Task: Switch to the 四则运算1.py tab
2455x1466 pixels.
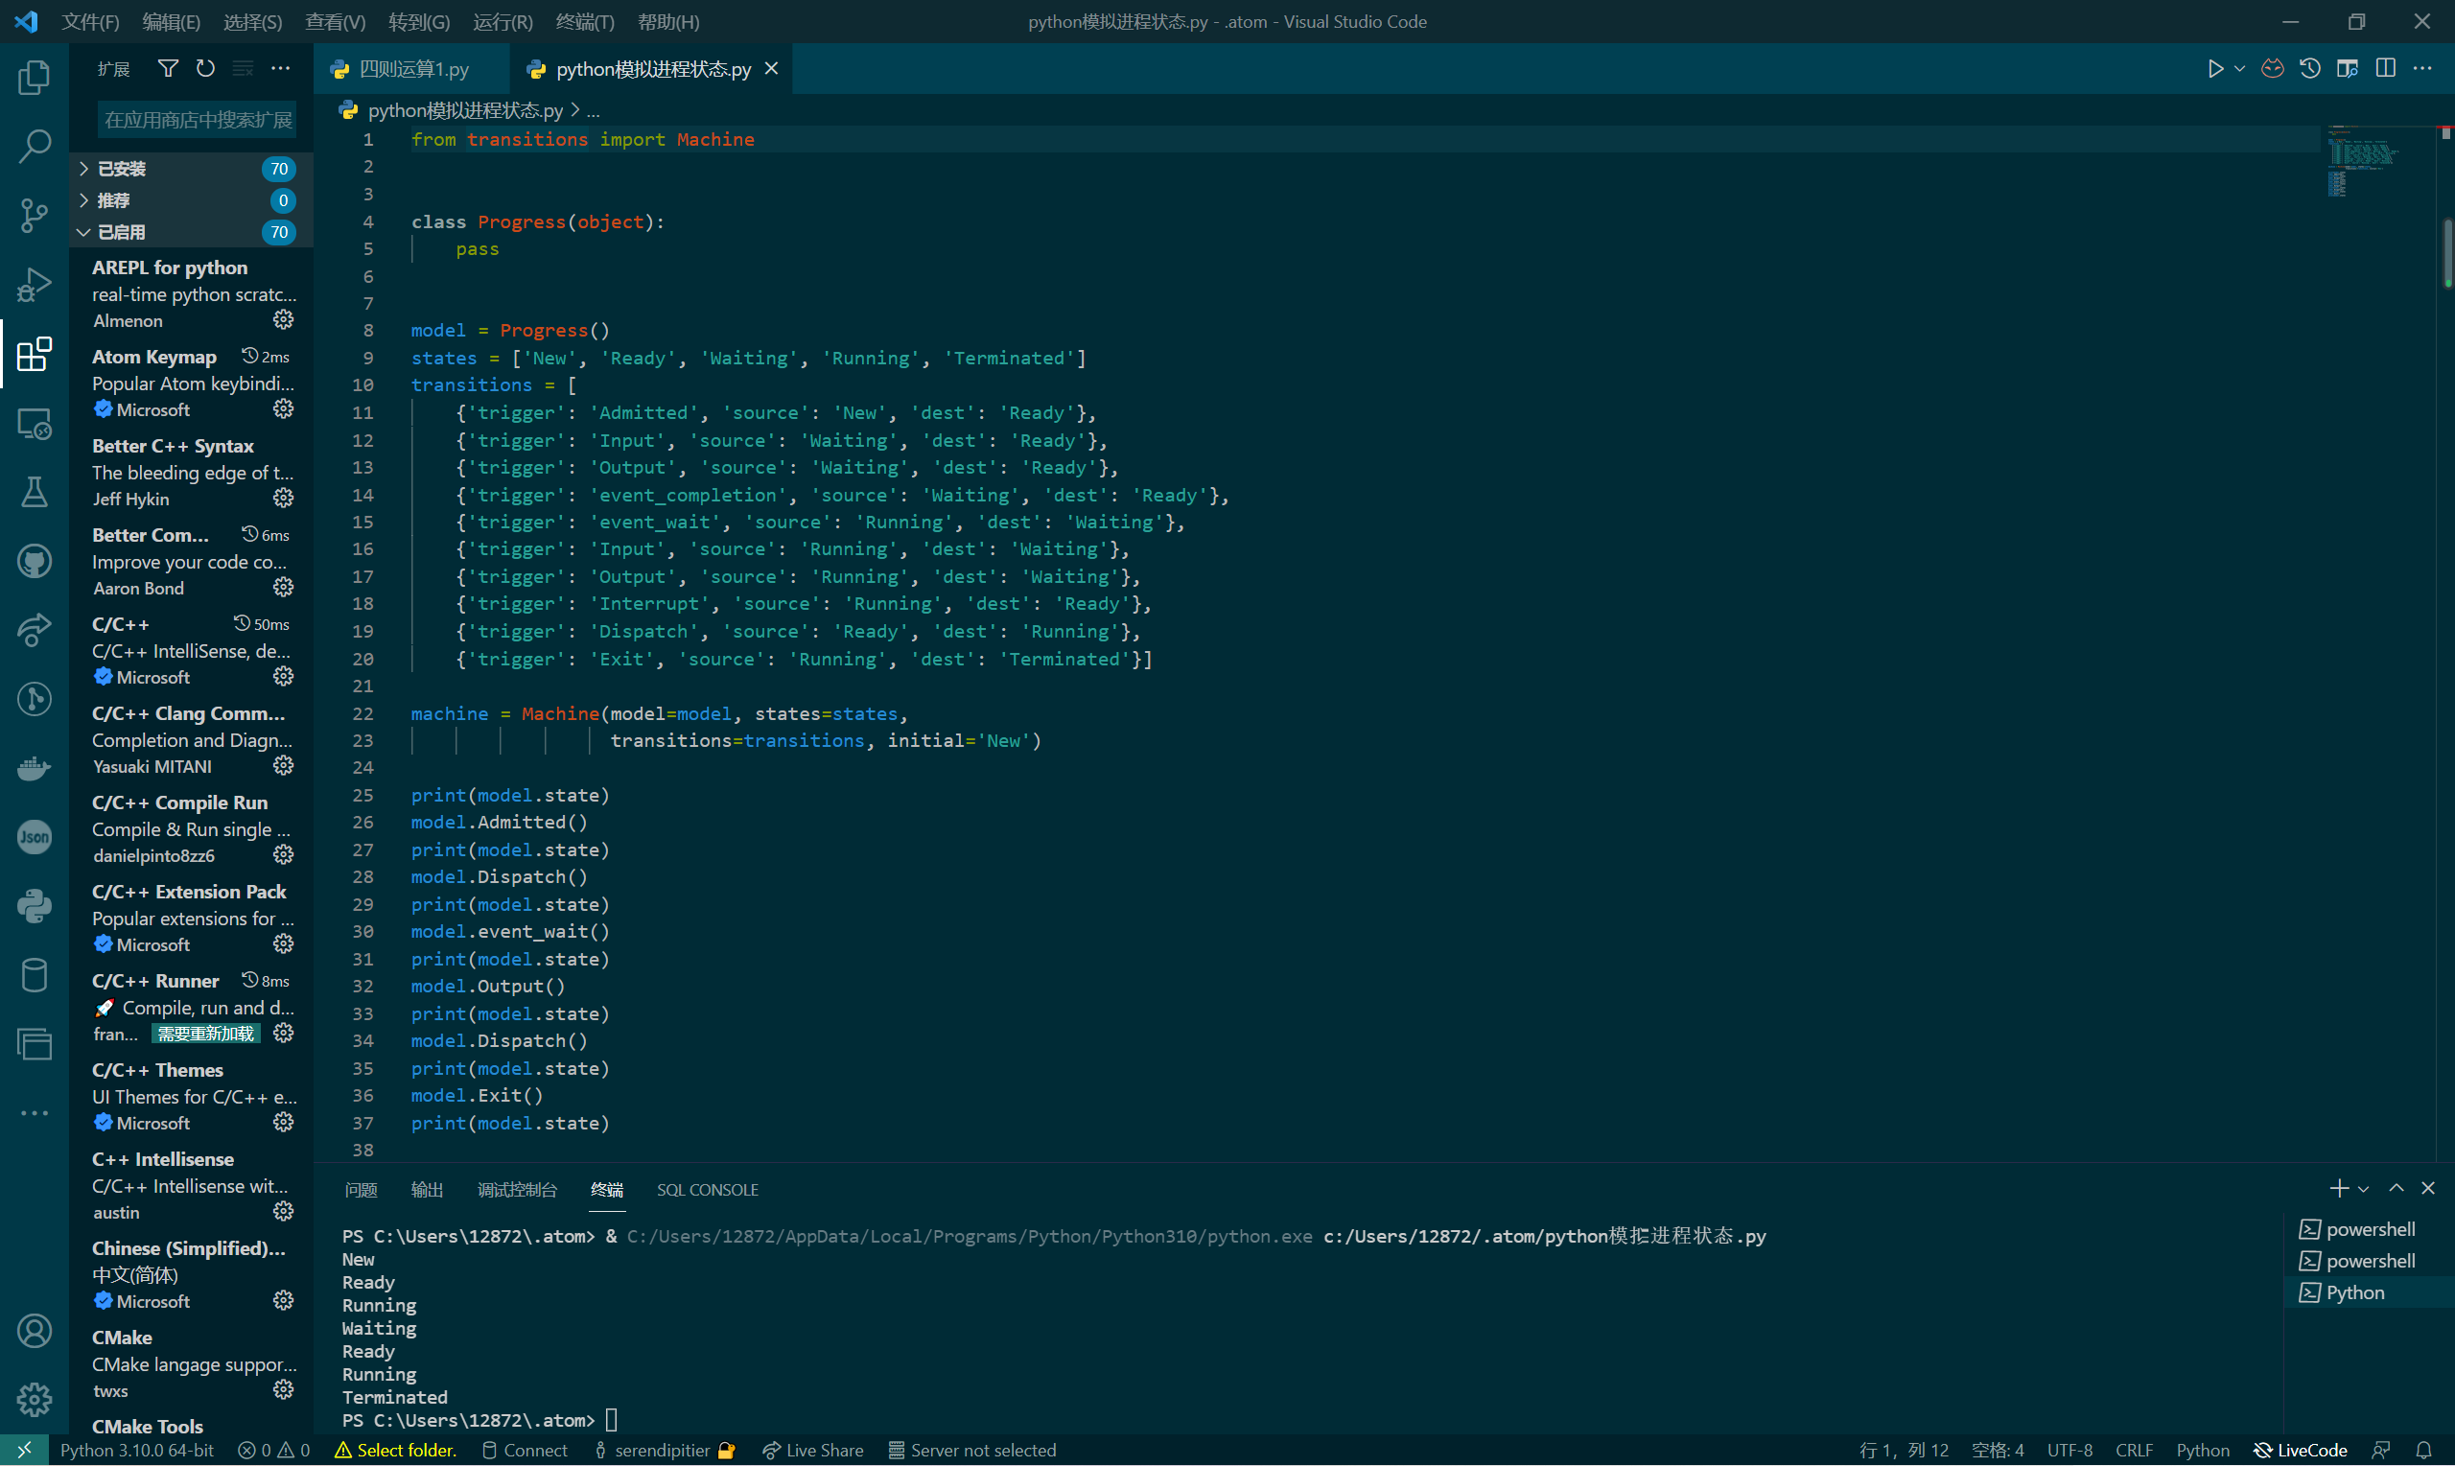Action: click(413, 68)
